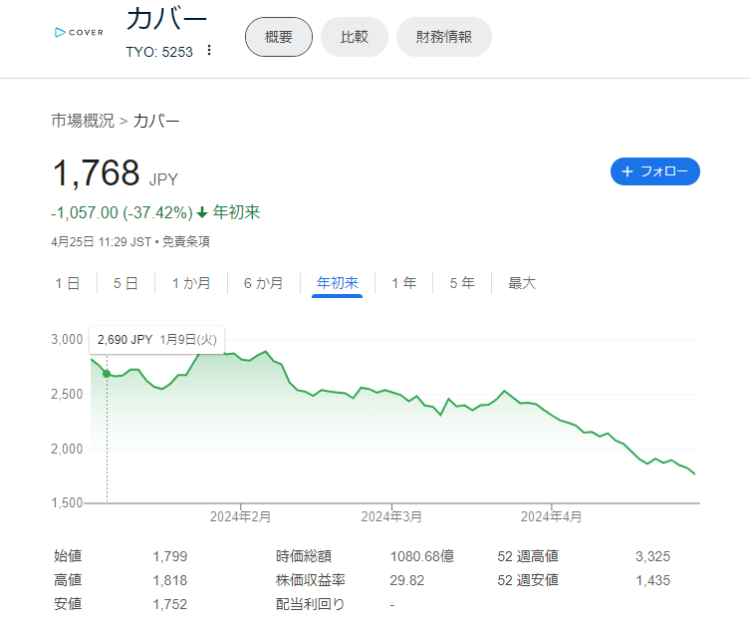This screenshot has width=750, height=631.
Task: Open the three-dot more options menu
Action: click(x=209, y=50)
